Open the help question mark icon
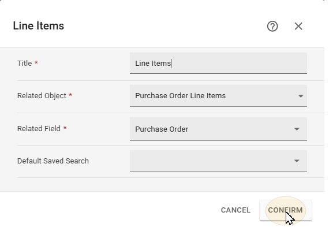Viewport: 333px width, 227px height. click(272, 27)
